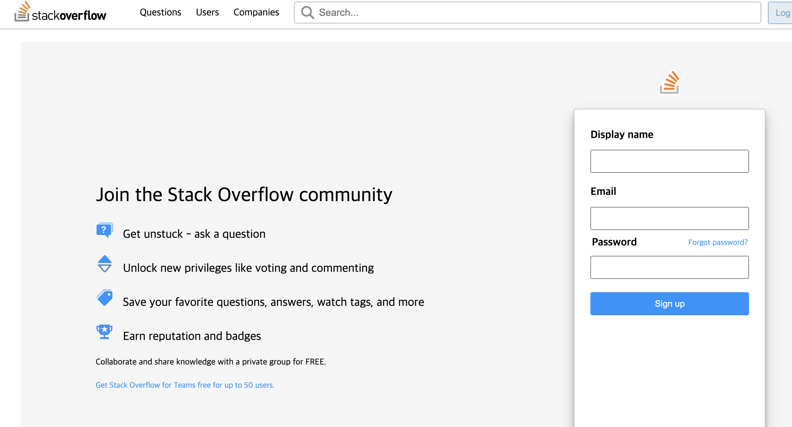This screenshot has height=427, width=792.
Task: Click the Password input field
Action: tap(669, 267)
